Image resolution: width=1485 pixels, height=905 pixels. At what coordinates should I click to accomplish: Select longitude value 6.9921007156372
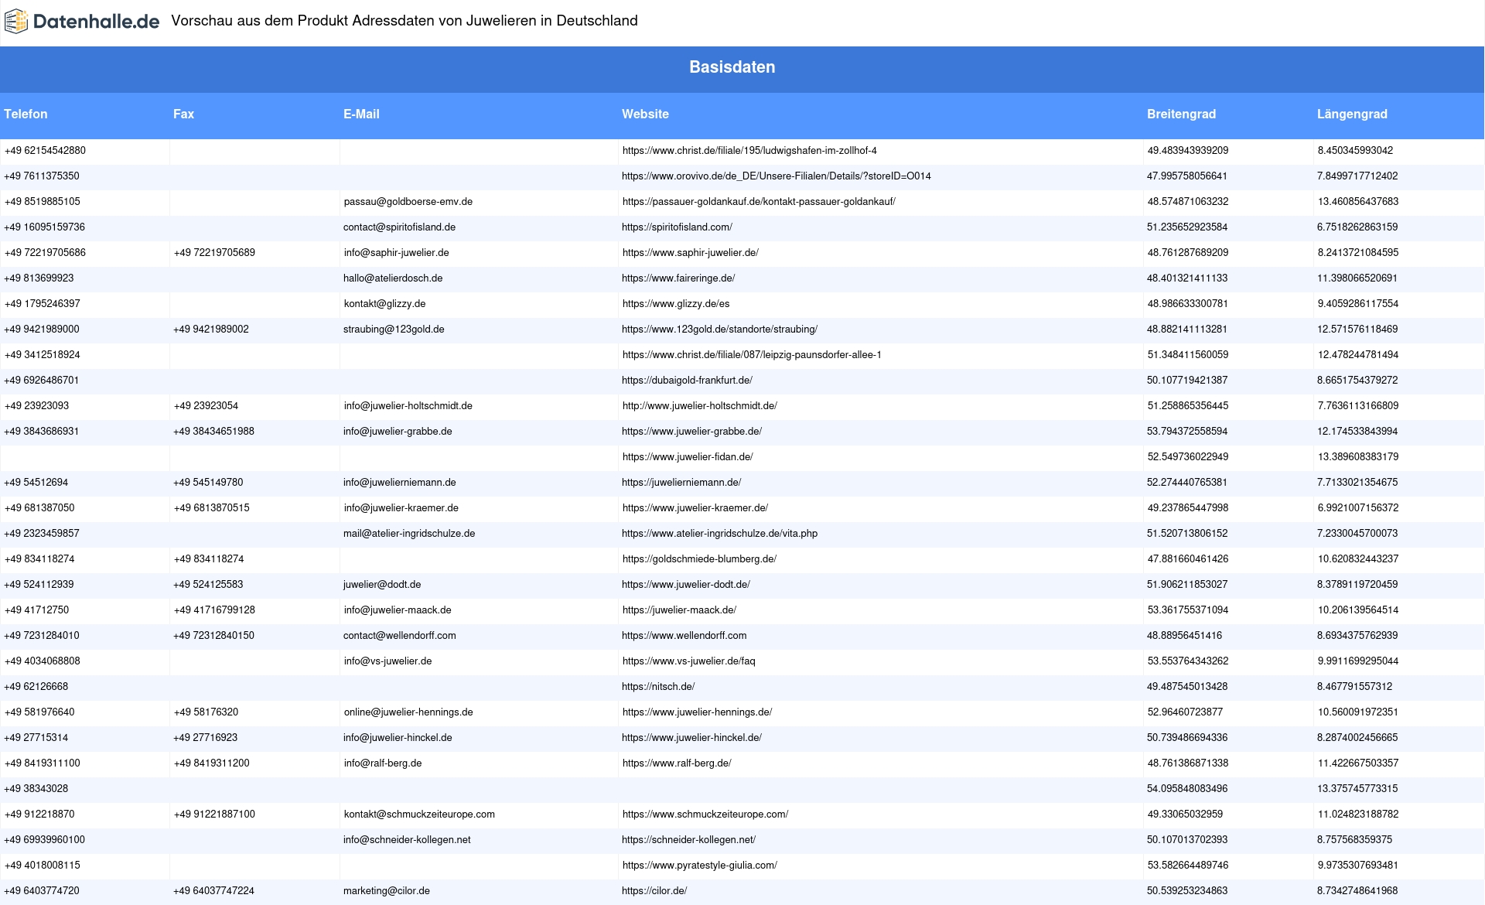1358,508
